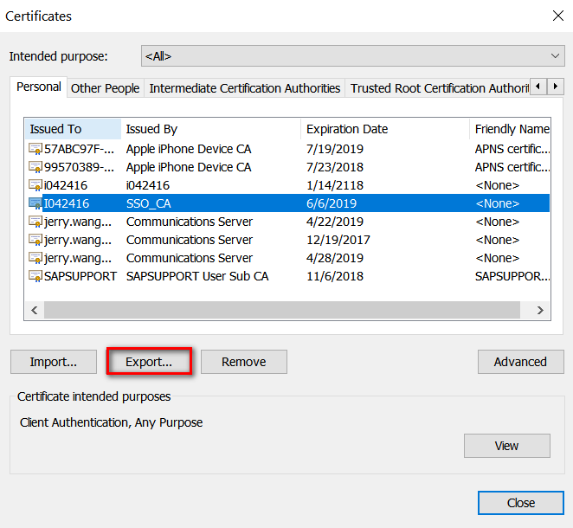Image resolution: width=573 pixels, height=528 pixels.
Task: Switch to the Other People tab
Action: [105, 88]
